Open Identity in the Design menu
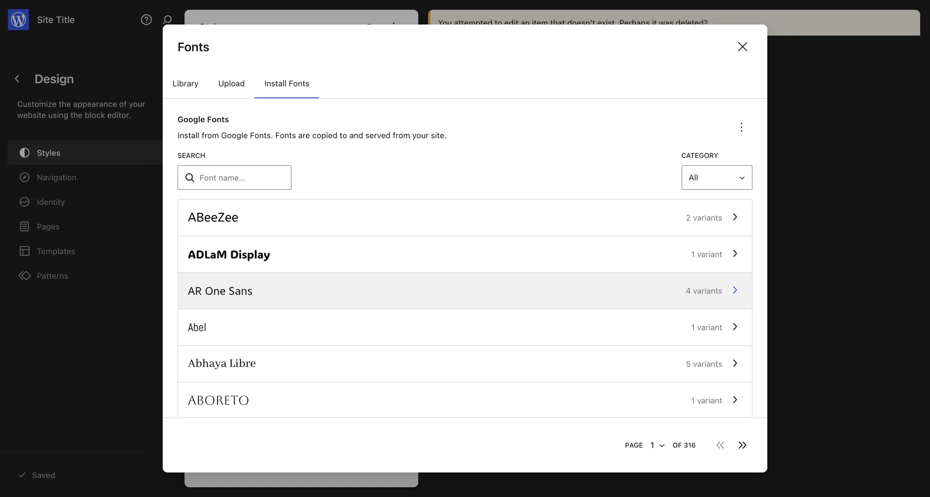Screen dimensions: 930x497 pos(85,202)
